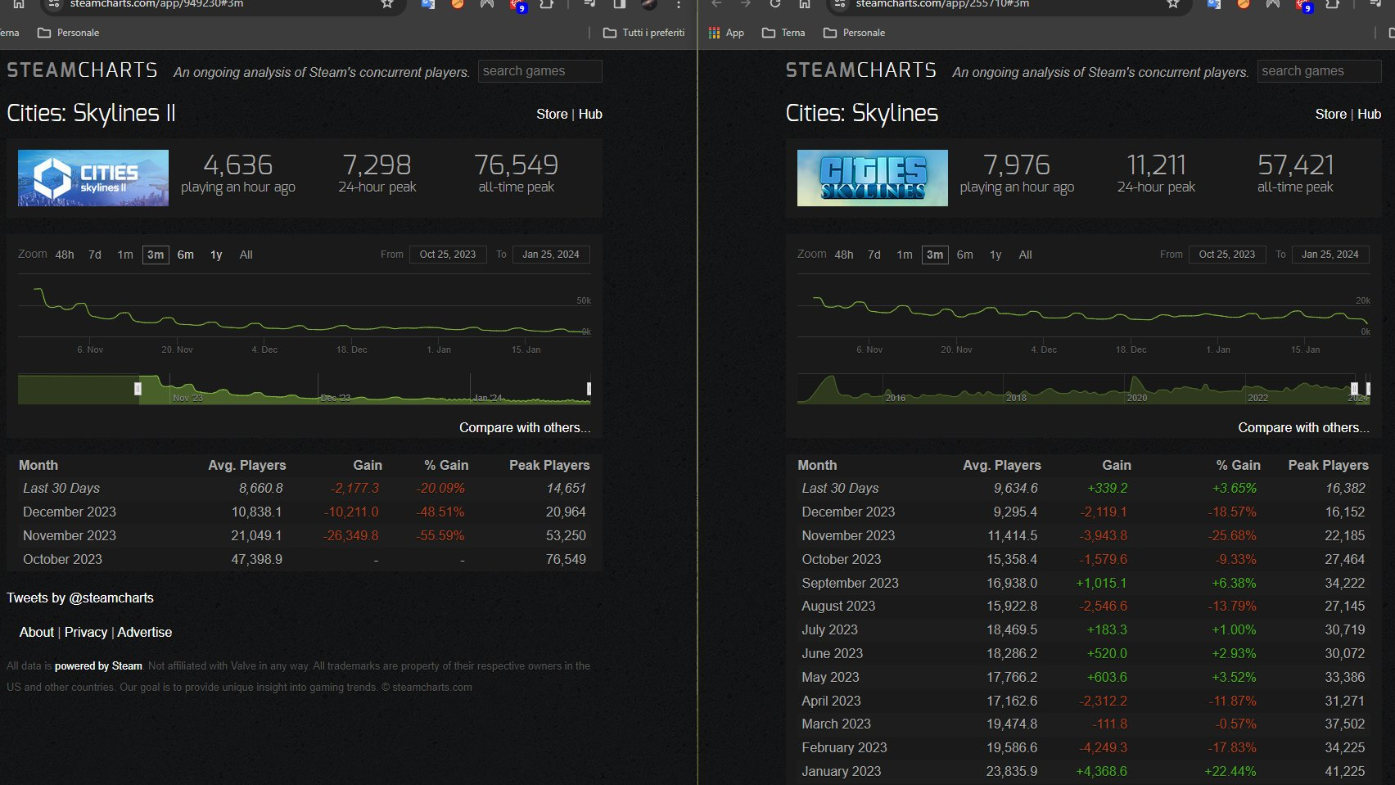Open the Personale bookmark folder in the right browser
1395x785 pixels.
[x=854, y=33]
